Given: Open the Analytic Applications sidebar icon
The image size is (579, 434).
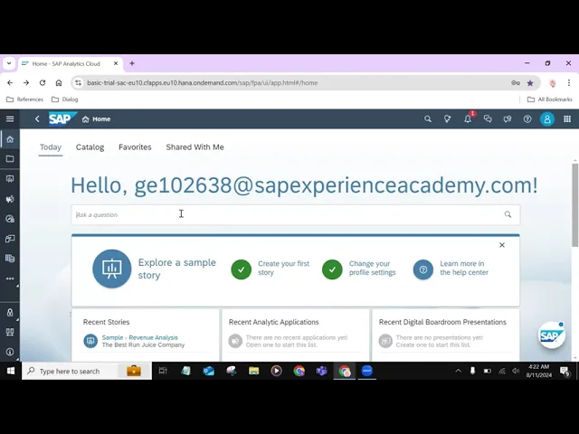Looking at the screenshot, I should point(10,199).
